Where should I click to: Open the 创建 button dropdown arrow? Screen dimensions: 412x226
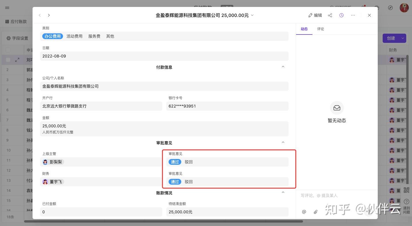coord(403,38)
